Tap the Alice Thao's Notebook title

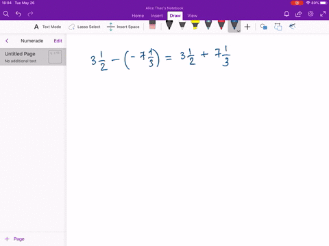tap(164, 8)
